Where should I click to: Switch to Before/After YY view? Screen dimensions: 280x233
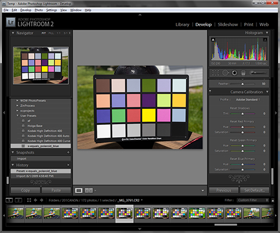pyautogui.click(x=88, y=190)
